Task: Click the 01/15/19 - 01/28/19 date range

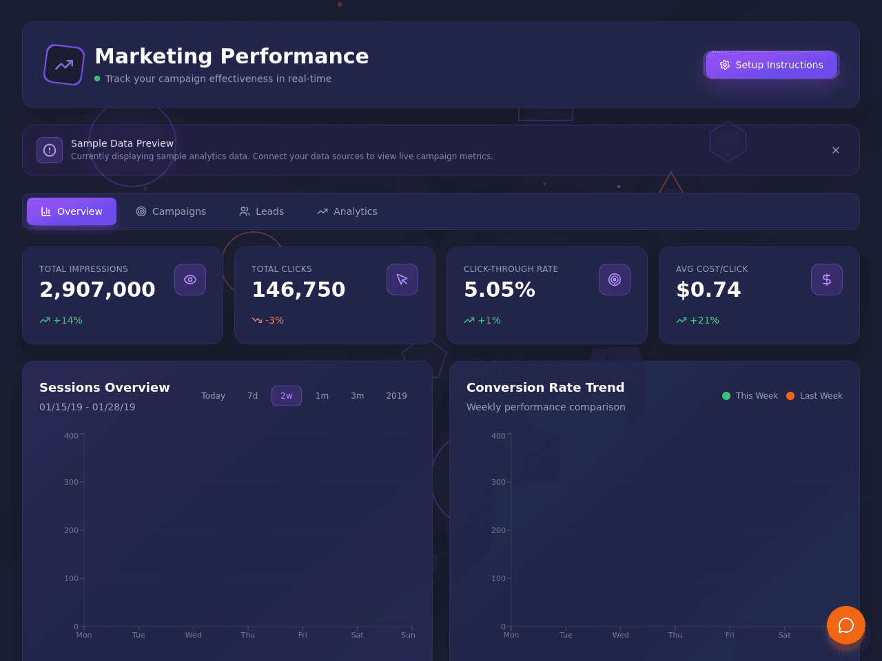Action: click(88, 407)
